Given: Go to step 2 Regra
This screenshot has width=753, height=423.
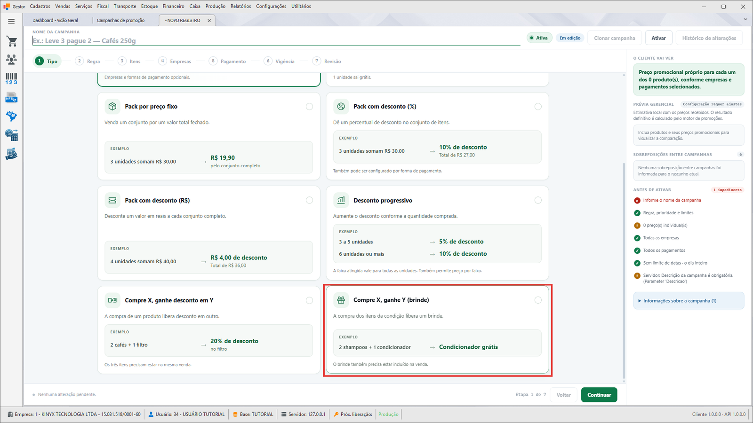Looking at the screenshot, I should [x=88, y=61].
